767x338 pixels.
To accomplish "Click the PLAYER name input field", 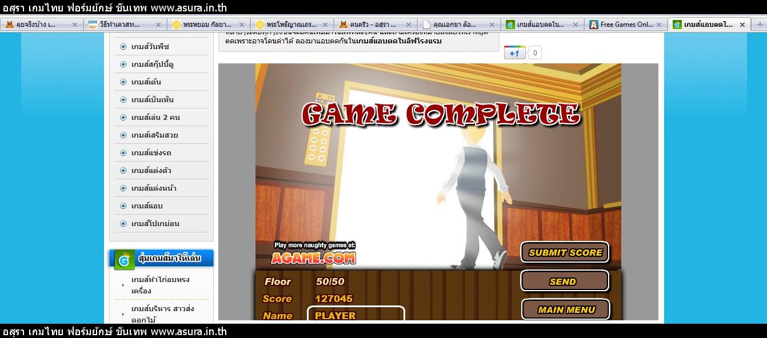I will [356, 315].
